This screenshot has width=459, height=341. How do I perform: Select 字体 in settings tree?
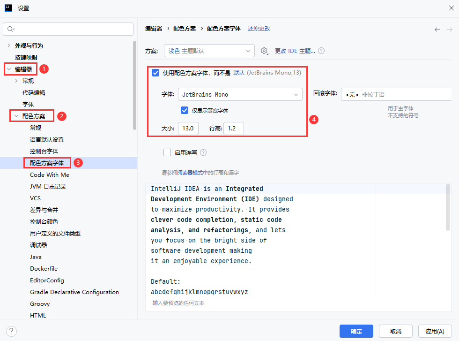(28, 105)
